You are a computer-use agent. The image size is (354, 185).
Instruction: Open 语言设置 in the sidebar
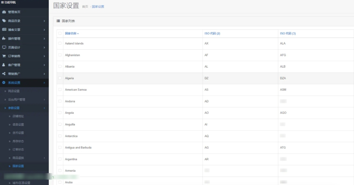18,124
